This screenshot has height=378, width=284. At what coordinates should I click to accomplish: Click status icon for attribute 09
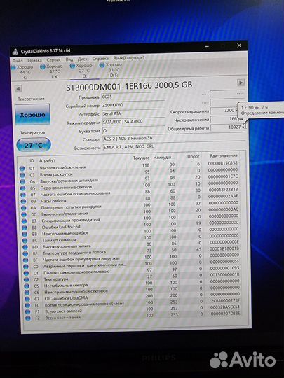(x=23, y=201)
